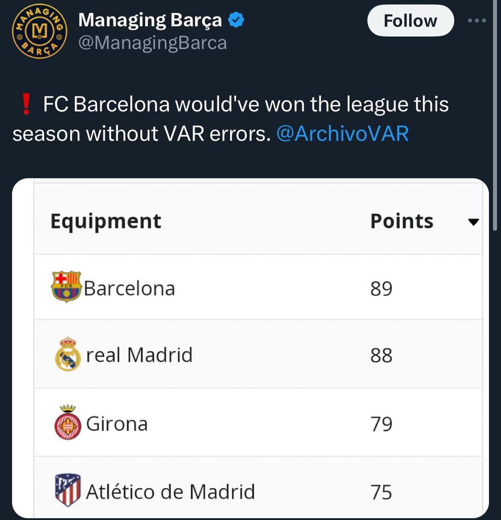This screenshot has width=501, height=520.
Task: Open the @ManagingBarca handle
Action: (152, 43)
